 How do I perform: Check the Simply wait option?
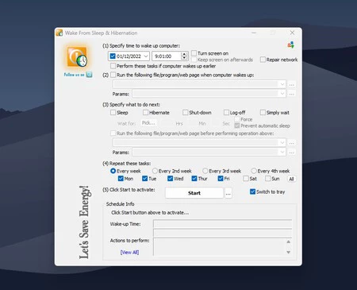(263, 113)
